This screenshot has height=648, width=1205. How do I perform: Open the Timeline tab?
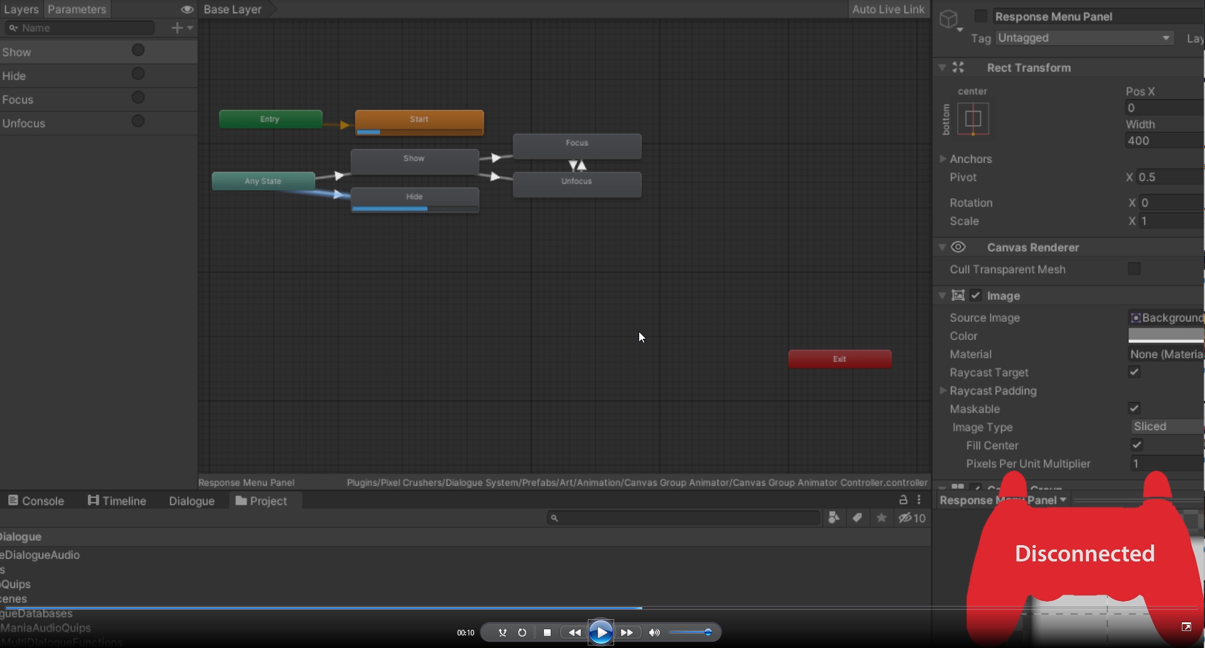point(117,501)
